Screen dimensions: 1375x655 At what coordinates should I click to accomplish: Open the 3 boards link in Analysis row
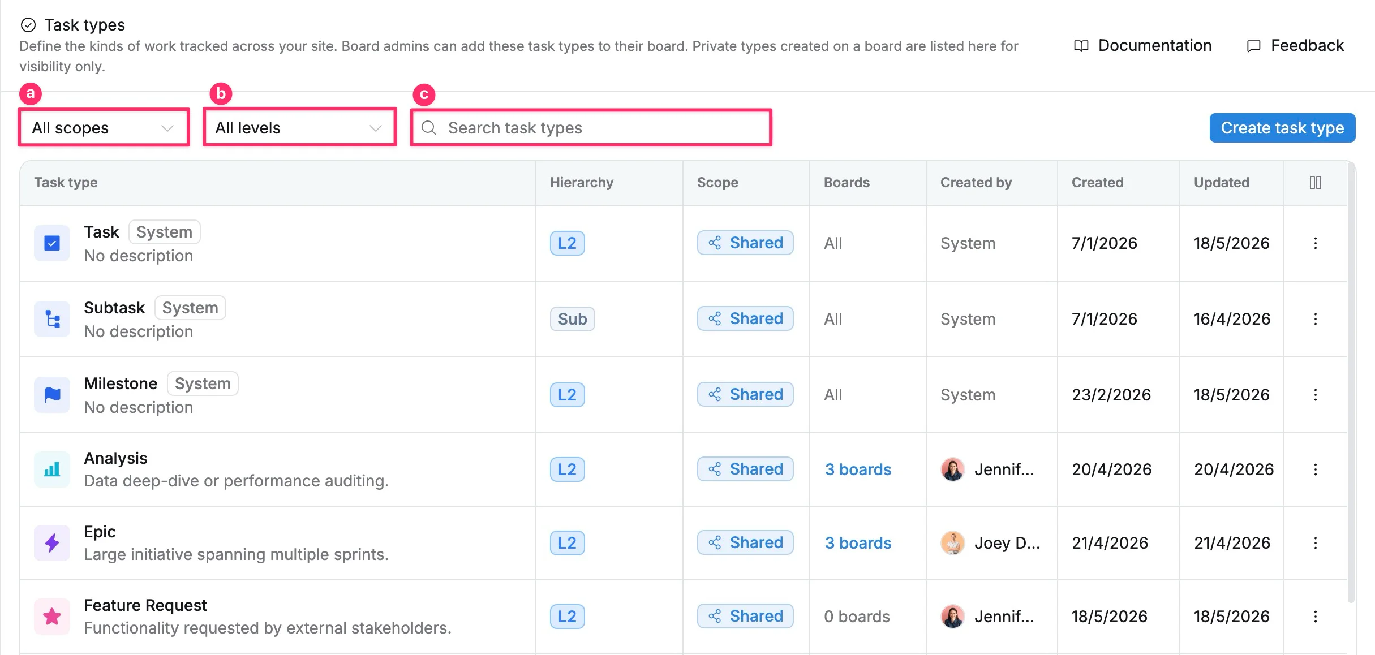click(x=858, y=469)
